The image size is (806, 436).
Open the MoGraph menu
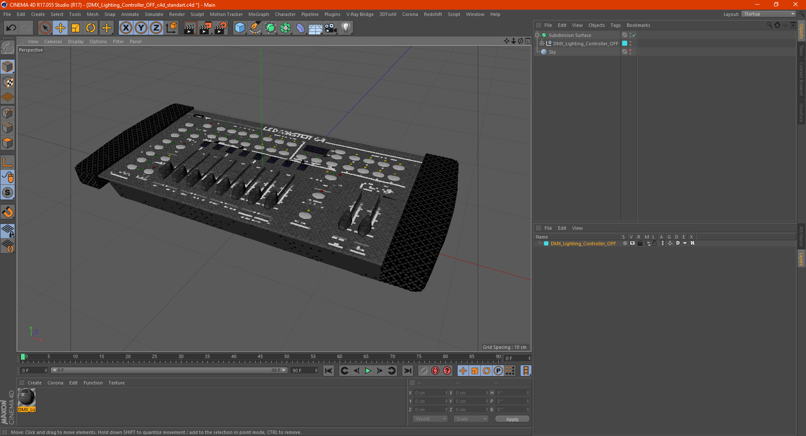point(259,14)
